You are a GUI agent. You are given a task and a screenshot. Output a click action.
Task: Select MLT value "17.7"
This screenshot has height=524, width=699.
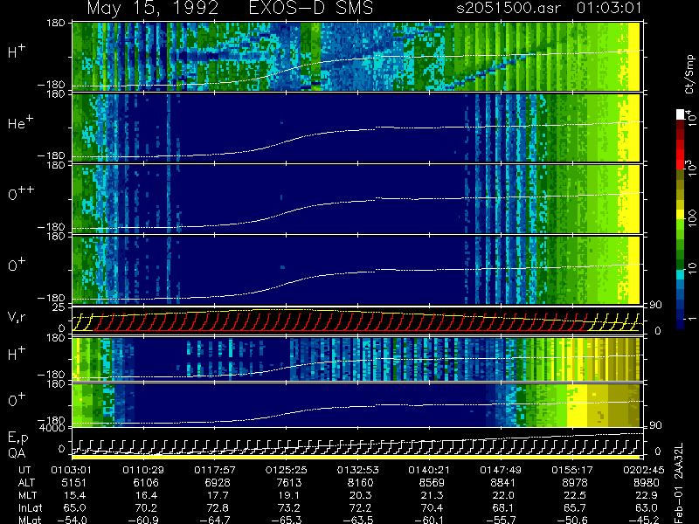pyautogui.click(x=218, y=495)
